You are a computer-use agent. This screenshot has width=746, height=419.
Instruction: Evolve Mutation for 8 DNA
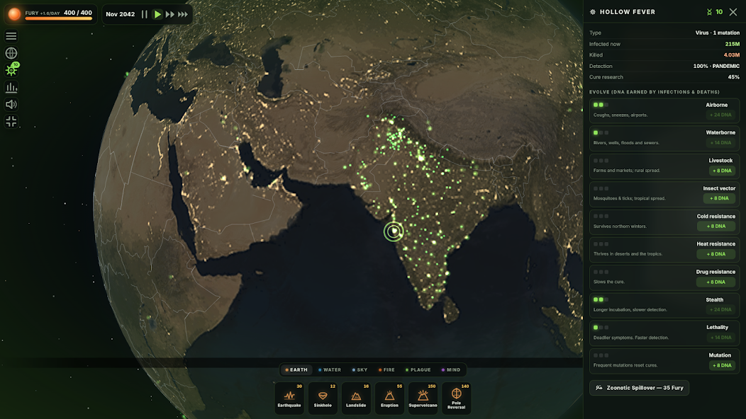(x=722, y=365)
